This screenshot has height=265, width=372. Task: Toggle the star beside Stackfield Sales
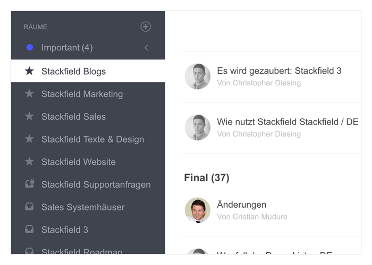(x=29, y=117)
